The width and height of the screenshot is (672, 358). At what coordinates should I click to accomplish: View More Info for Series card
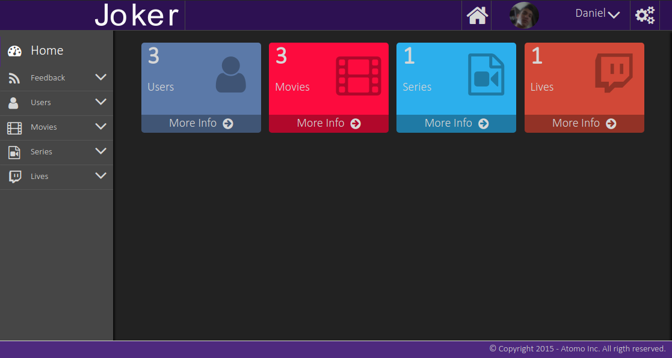click(x=456, y=123)
